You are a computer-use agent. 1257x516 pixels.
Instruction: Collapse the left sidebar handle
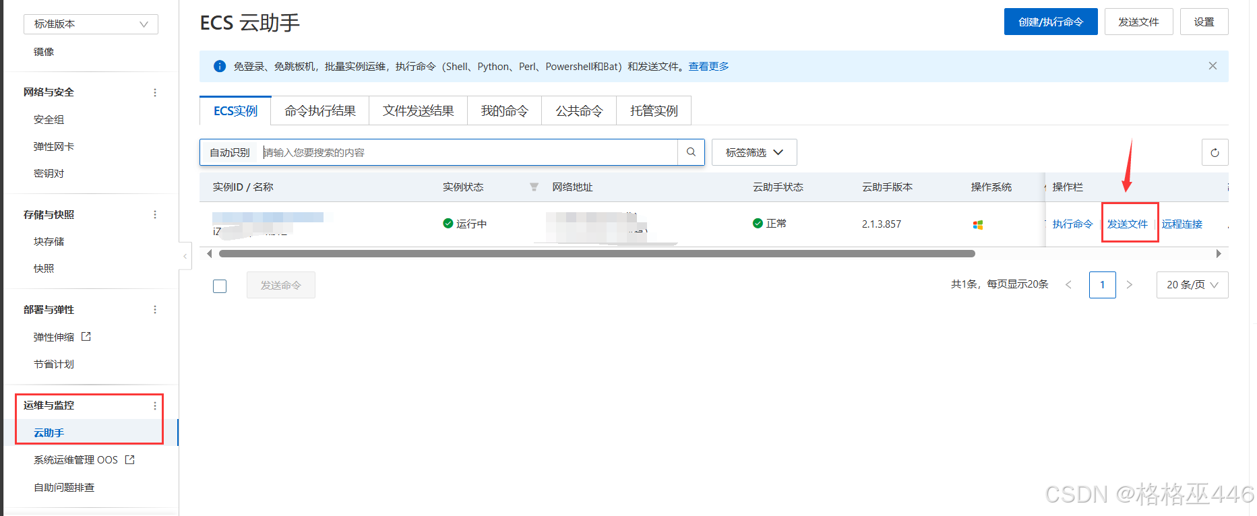click(185, 256)
